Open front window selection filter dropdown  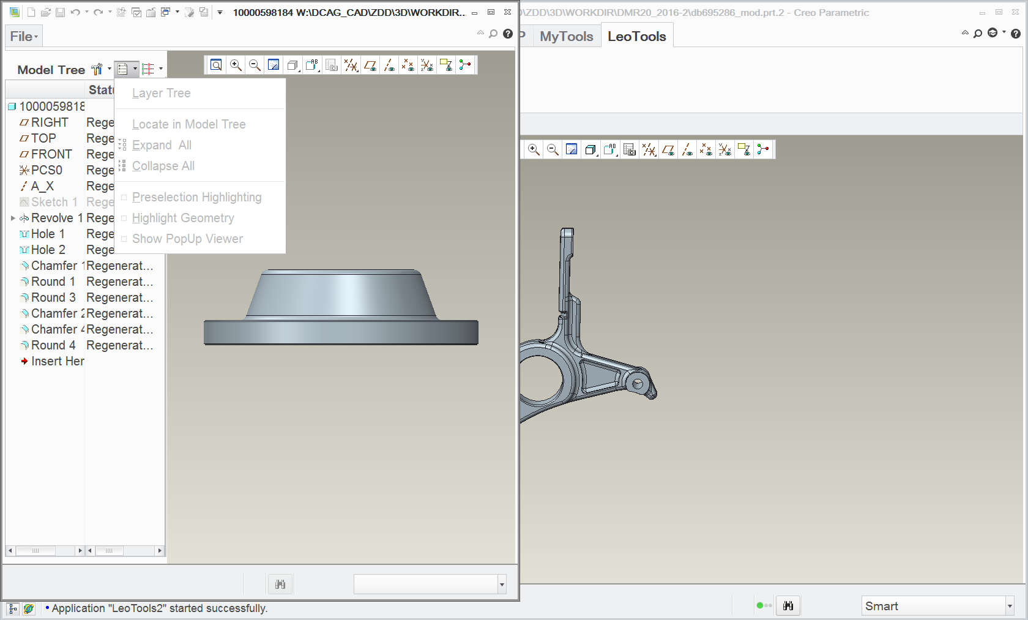tap(502, 585)
